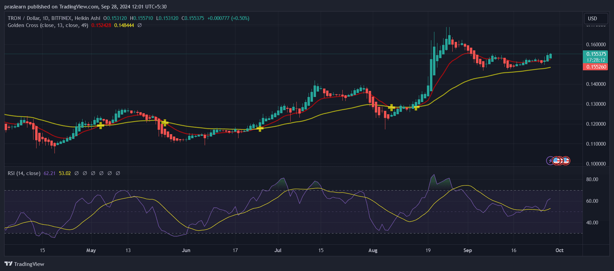Select the mid-August Golden Cross plus marker

point(416,107)
